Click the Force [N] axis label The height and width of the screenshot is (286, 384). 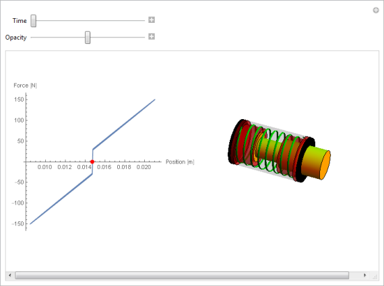pyautogui.click(x=25, y=85)
